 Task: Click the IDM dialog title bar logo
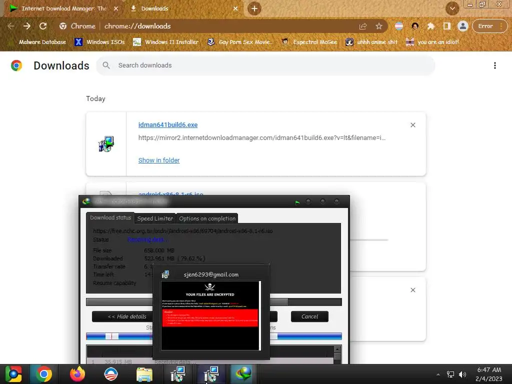[86, 201]
